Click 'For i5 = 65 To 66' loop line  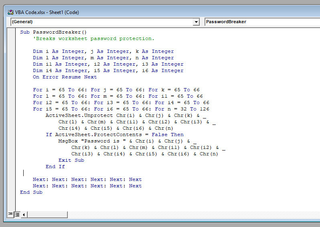tap(121, 109)
